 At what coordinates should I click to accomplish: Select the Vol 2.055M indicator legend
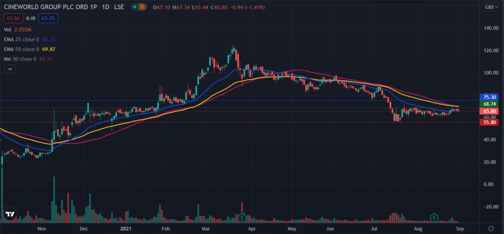tap(18, 29)
